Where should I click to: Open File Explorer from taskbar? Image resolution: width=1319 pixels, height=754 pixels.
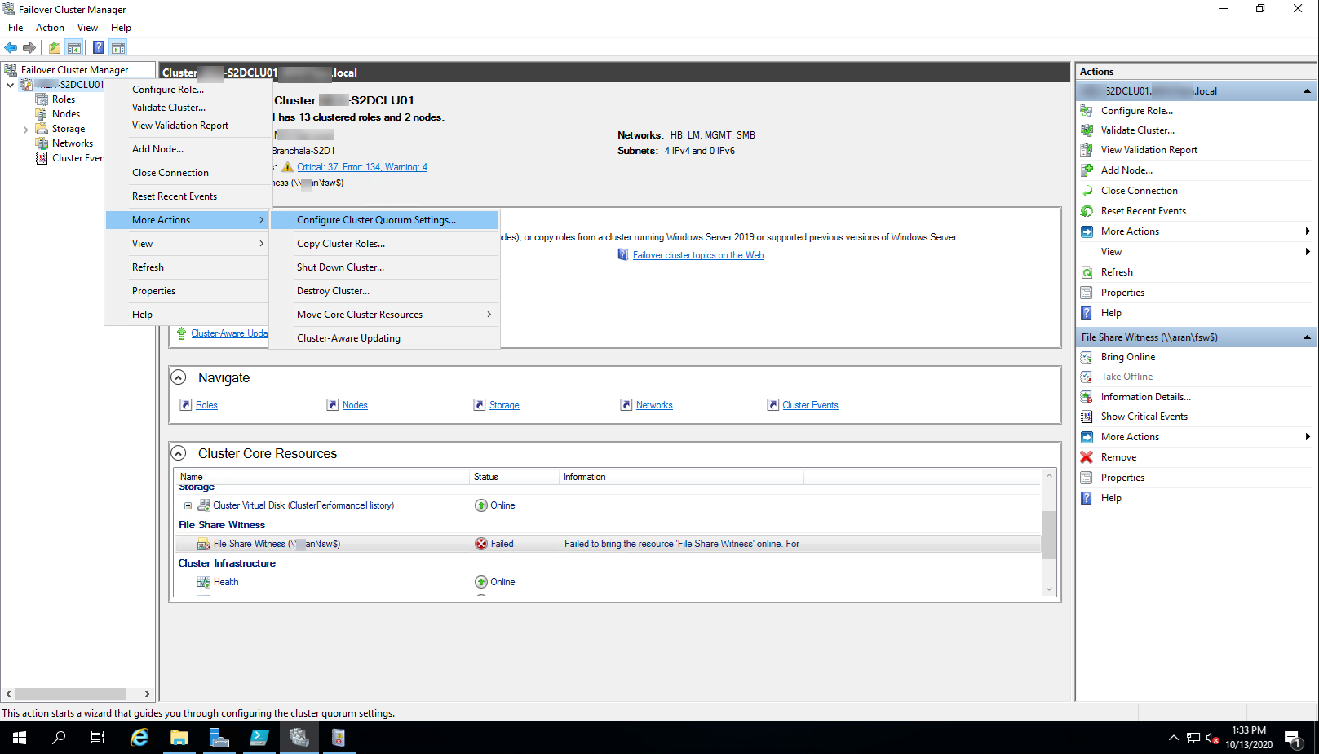coord(179,738)
